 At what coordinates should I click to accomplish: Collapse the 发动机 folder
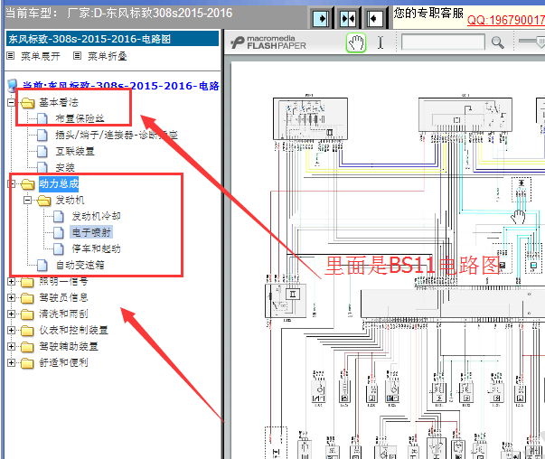point(27,201)
